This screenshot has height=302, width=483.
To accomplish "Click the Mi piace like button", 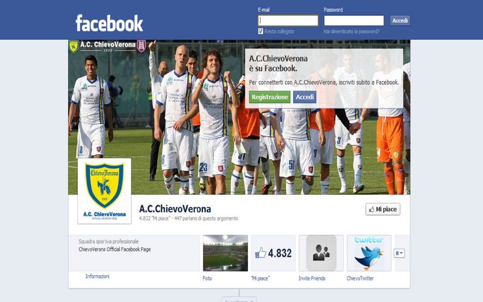I will (x=383, y=209).
